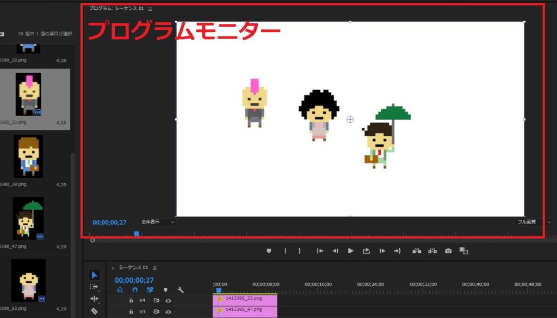The width and height of the screenshot is (557, 318).
Task: Select the Ripple Edit tool
Action: (x=94, y=299)
